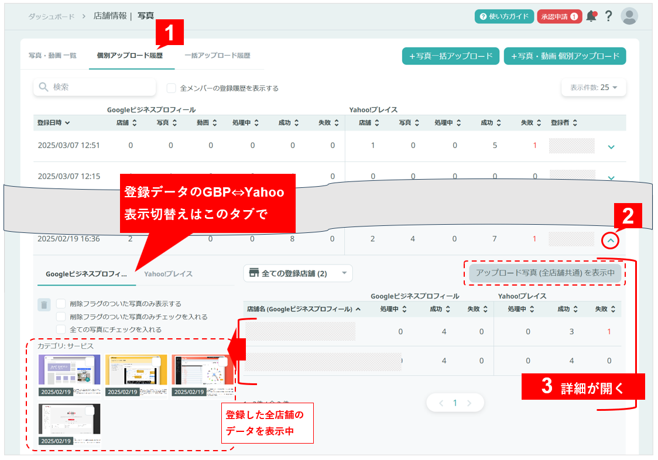Screen dimensions: 658x460
Task: Click the trash delete icon
Action: pos(44,304)
